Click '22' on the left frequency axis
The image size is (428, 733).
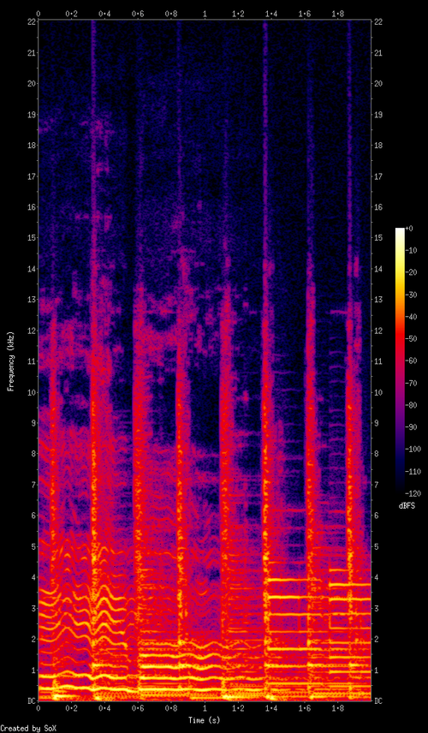(x=30, y=22)
